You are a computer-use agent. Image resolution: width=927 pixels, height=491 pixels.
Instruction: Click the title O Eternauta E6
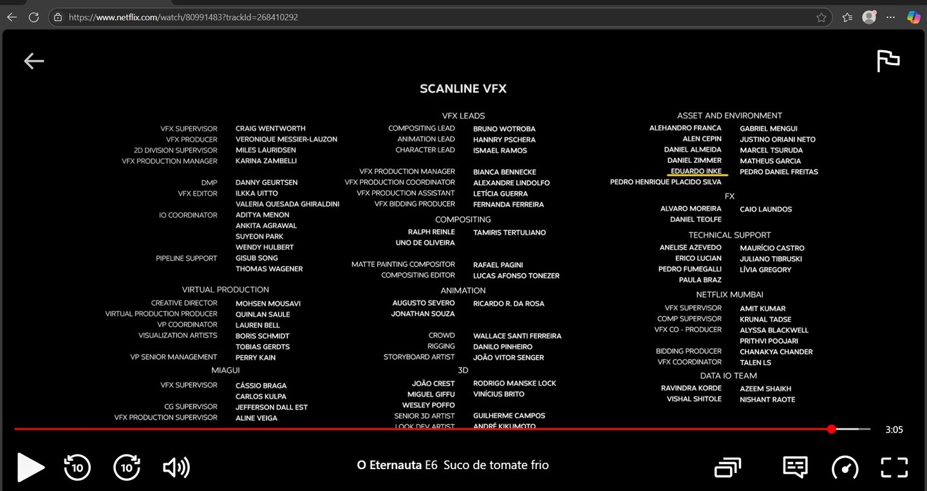coord(397,465)
